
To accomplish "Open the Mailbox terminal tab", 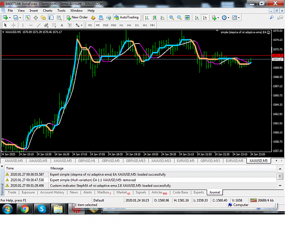I will click(x=104, y=192).
